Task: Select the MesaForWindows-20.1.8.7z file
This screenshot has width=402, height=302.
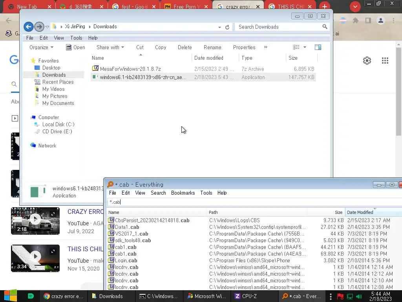Action: point(203,69)
